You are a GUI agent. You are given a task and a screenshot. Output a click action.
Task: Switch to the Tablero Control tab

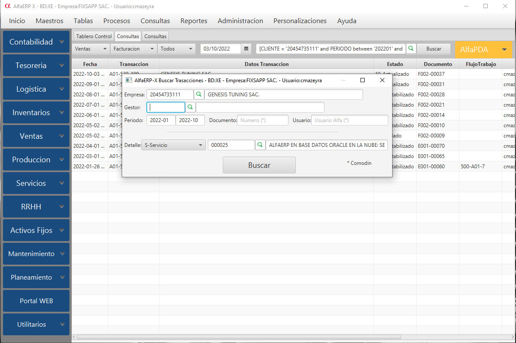94,36
